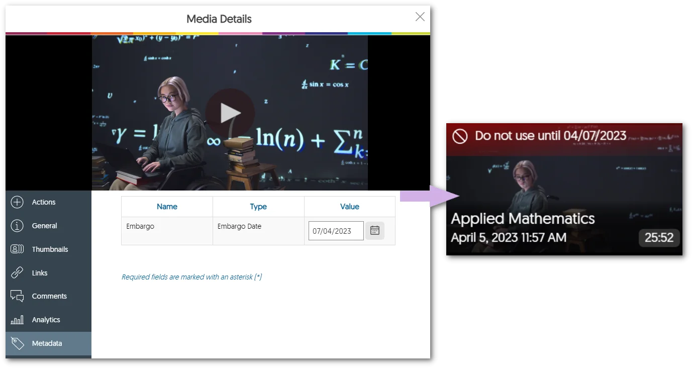Click the Actions plus-circle icon
This screenshot has height=368, width=692.
tap(17, 202)
